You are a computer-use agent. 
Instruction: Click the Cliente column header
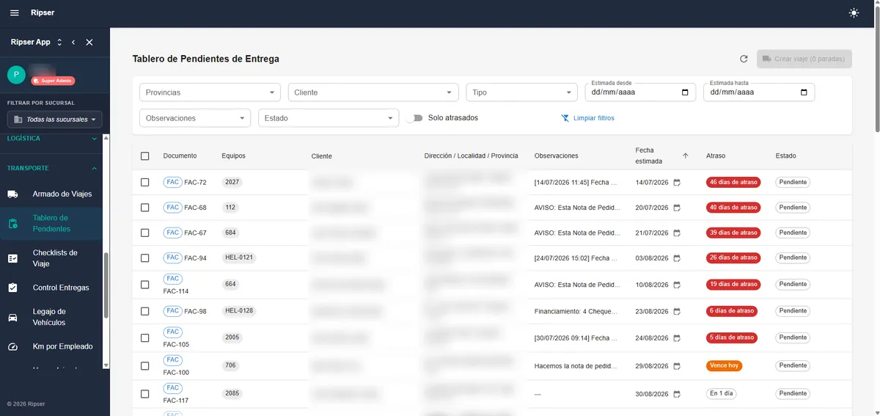[x=321, y=156]
